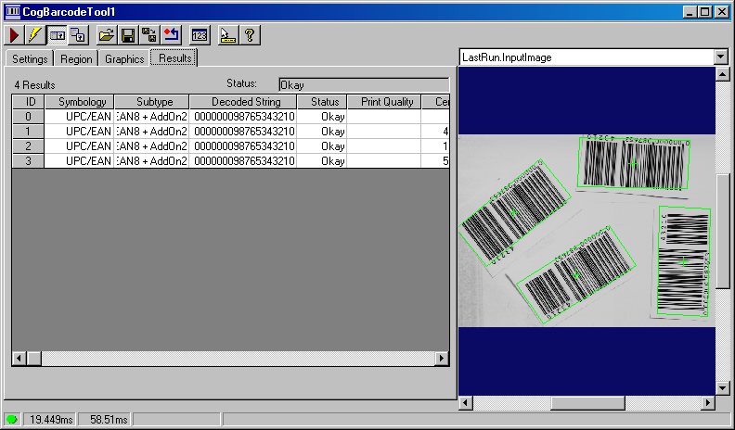Click the Save As icon with two floppy disks
The image size is (735, 430).
(149, 35)
